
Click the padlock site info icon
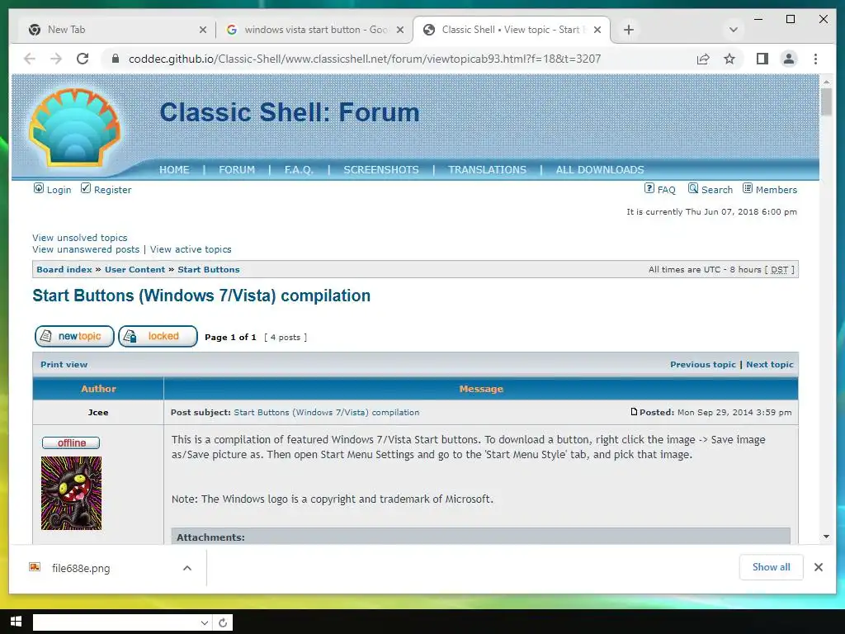tap(115, 59)
